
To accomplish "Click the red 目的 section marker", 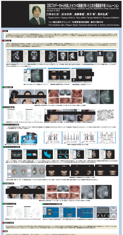I will coord(5,31).
